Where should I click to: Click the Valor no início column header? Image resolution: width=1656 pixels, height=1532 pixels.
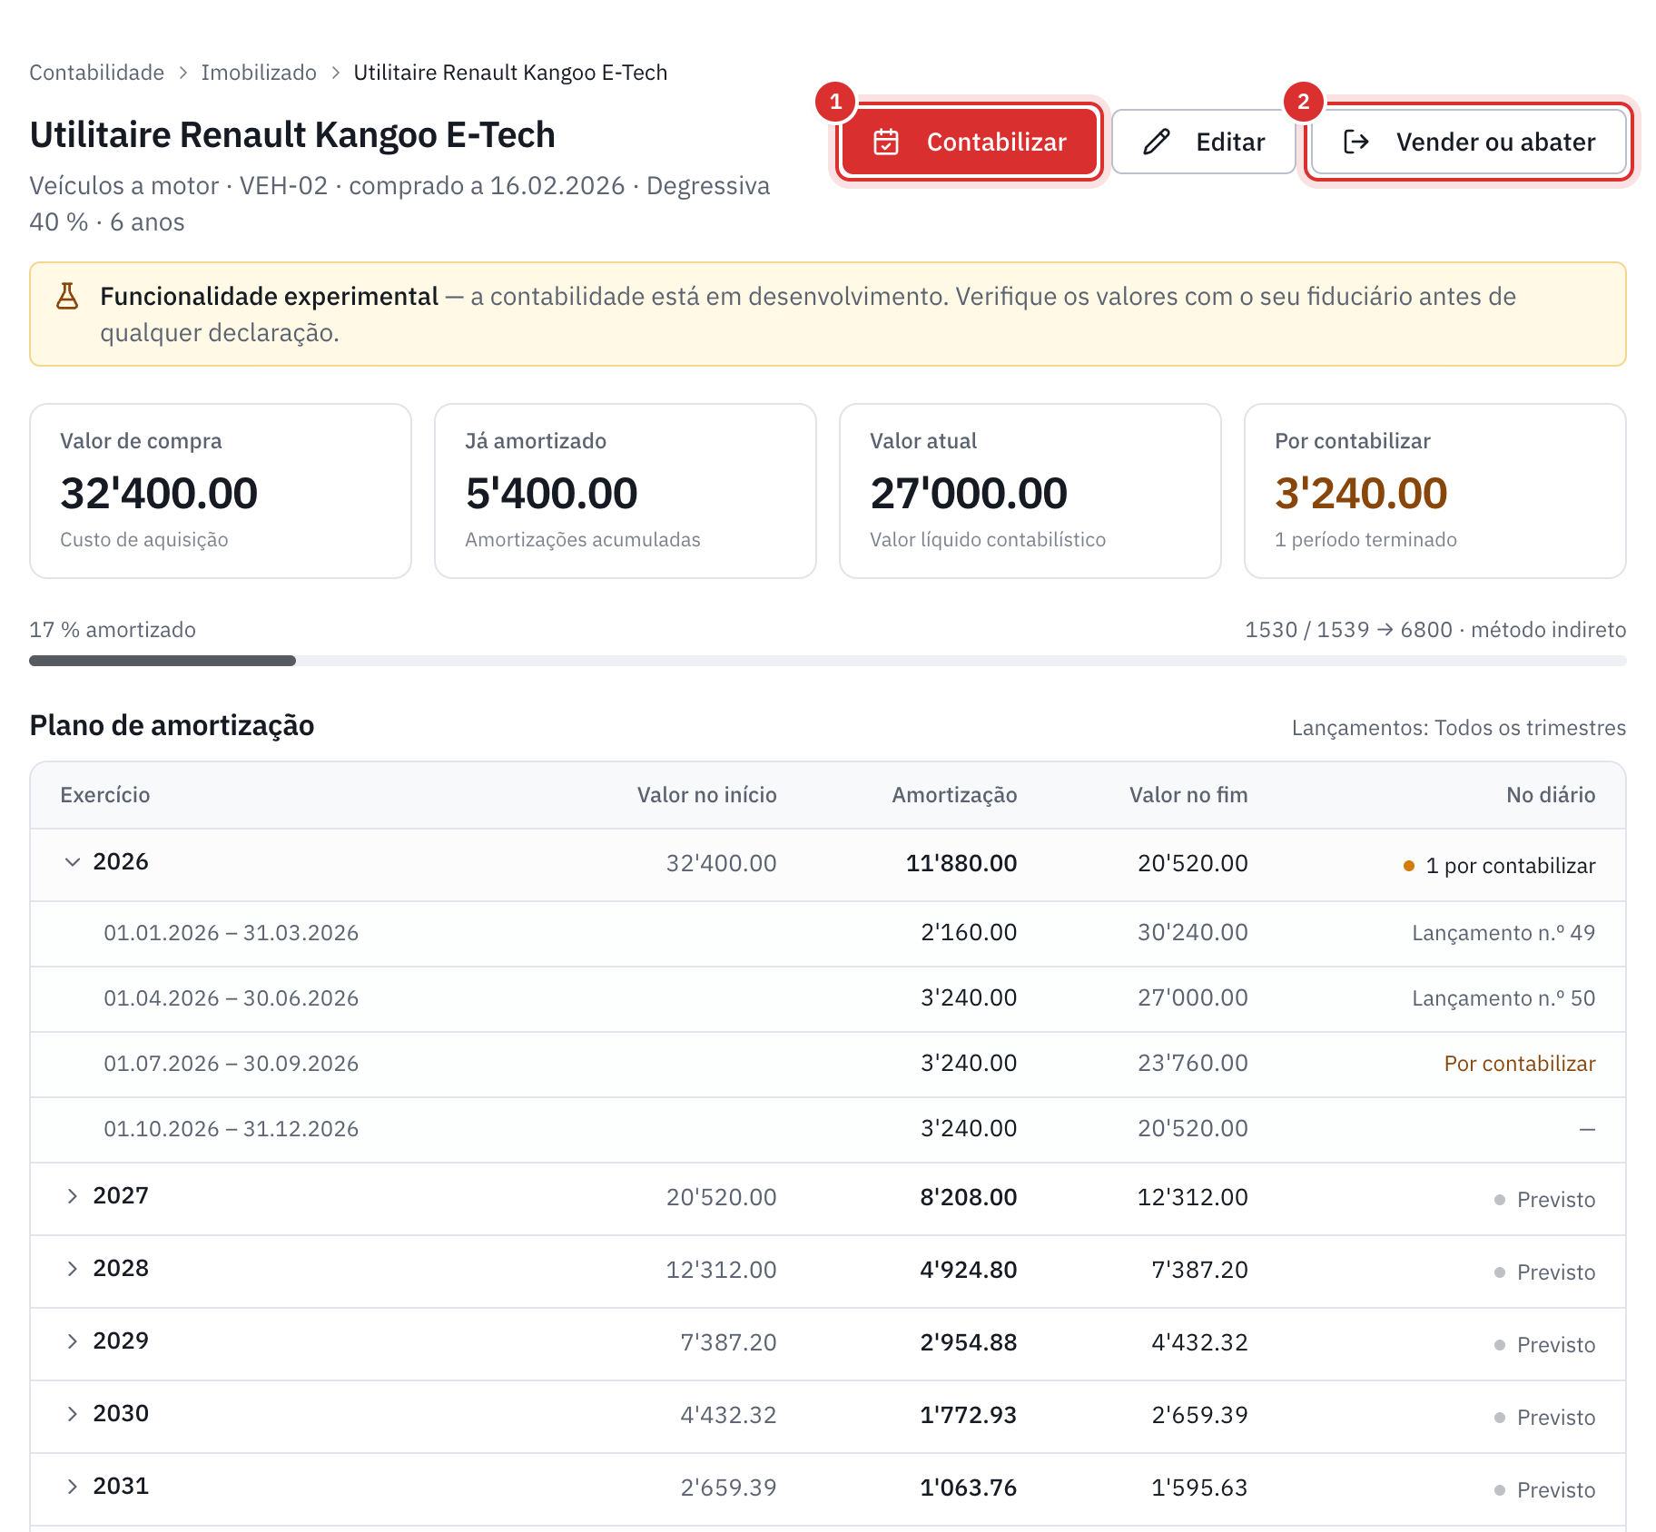point(707,795)
